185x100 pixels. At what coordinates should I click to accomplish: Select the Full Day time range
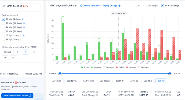(161, 81)
